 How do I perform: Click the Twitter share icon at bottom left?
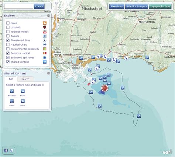(11, 150)
